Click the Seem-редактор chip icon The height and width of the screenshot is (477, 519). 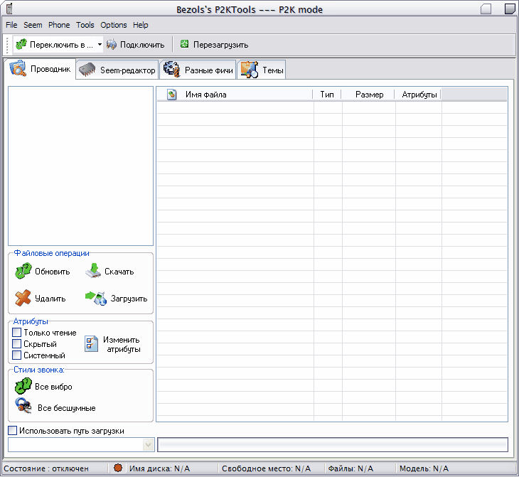click(87, 70)
